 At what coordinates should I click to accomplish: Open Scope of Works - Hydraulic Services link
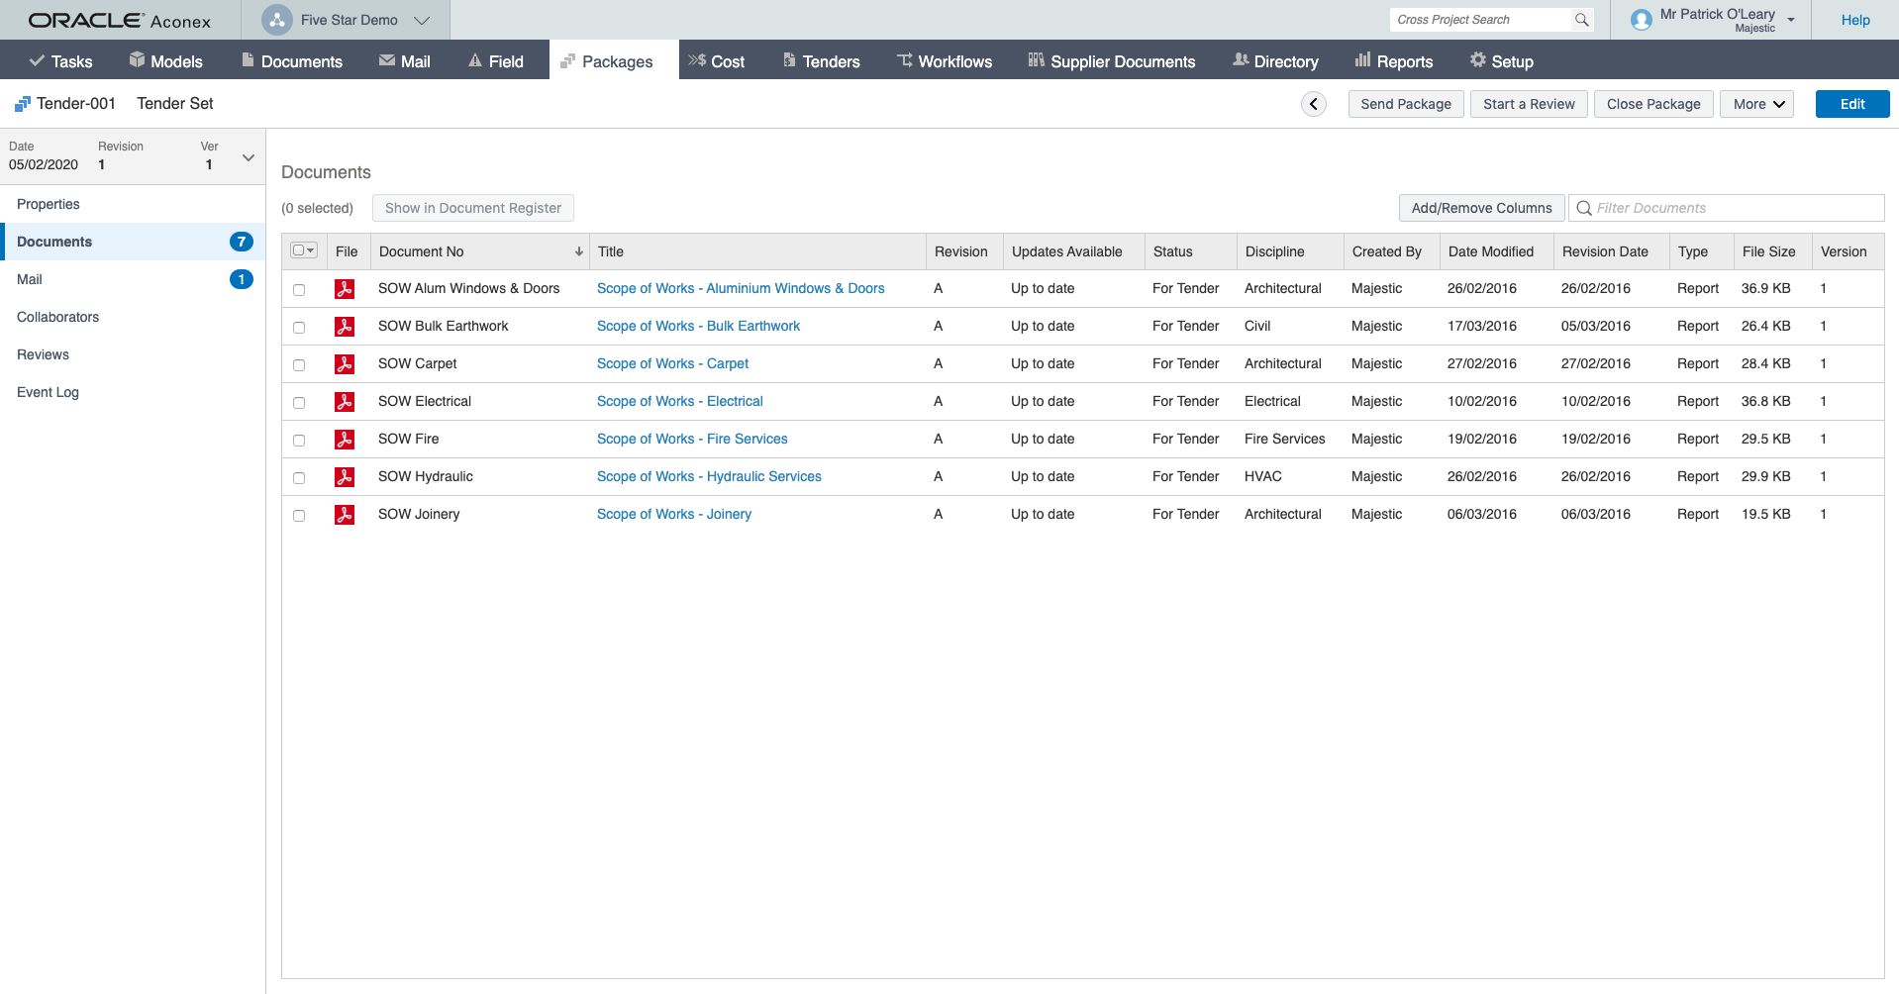point(708,476)
